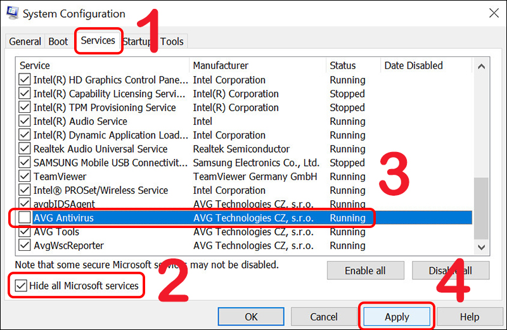
Task: Disable Realtek Audio Universal Service checkbox
Action: [25, 149]
